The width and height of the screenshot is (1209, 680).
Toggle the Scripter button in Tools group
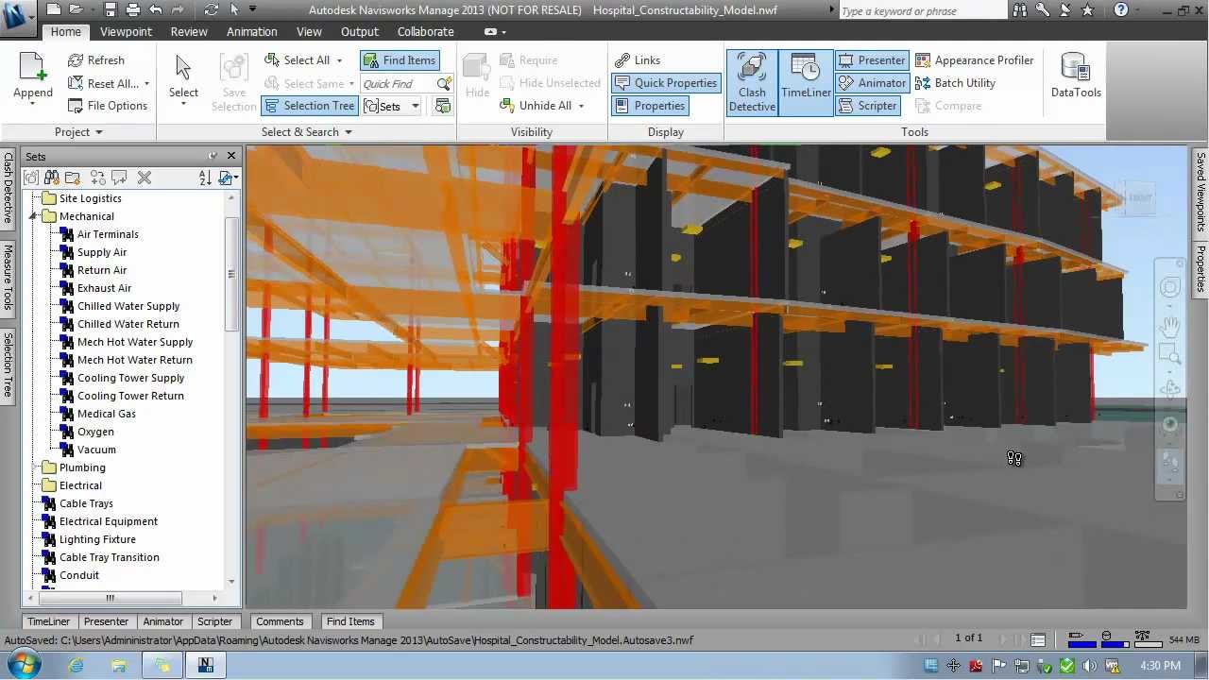867,106
